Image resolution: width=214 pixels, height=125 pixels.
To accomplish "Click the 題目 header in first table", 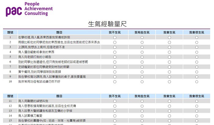I will point(59,32).
